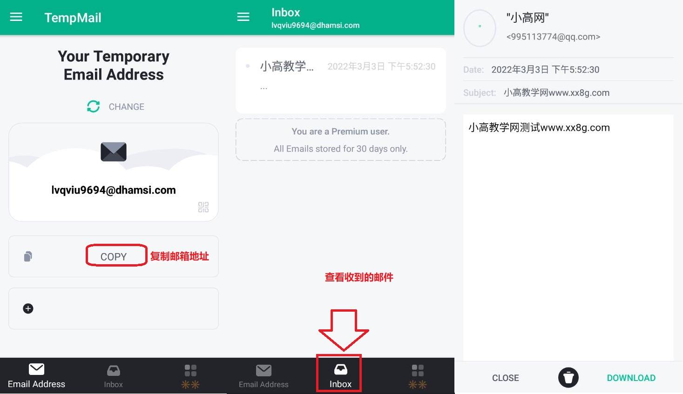Click the email timestamp 2022年3月3日 下午5:52:30 in list

[x=381, y=67]
